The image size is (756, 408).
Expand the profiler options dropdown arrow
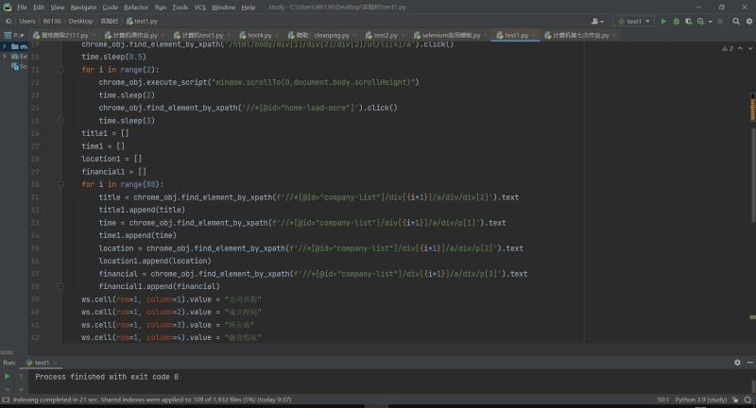[711, 22]
